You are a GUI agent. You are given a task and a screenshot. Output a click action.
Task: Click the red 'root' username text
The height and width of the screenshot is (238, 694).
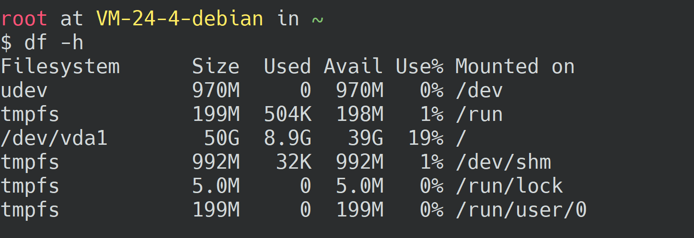tap(24, 19)
